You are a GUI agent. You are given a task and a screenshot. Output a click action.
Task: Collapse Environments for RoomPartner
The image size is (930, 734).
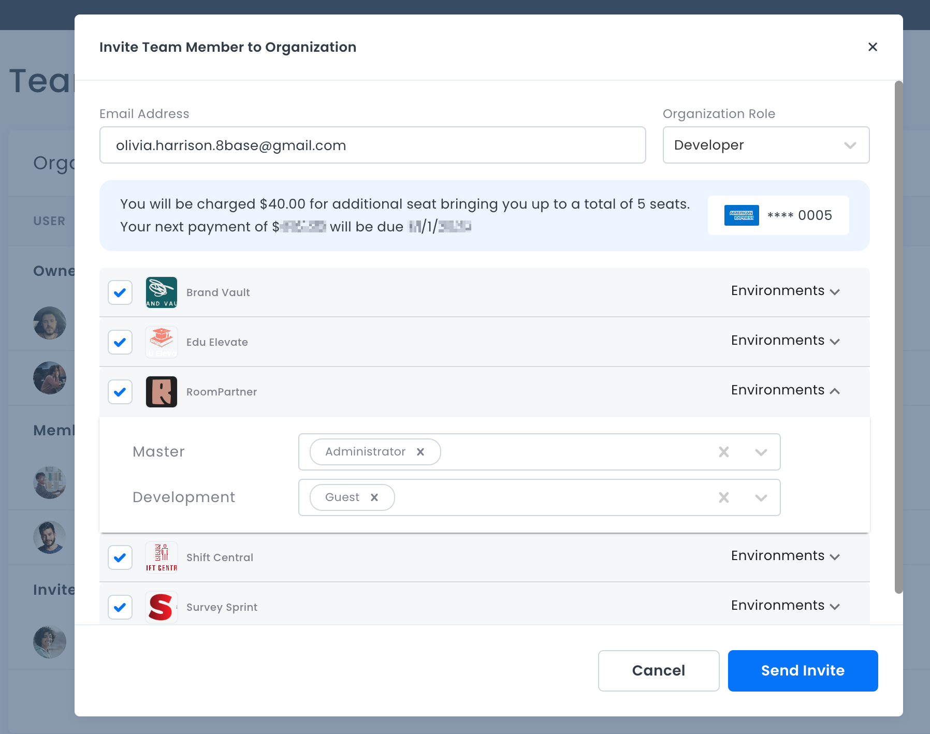(x=784, y=390)
